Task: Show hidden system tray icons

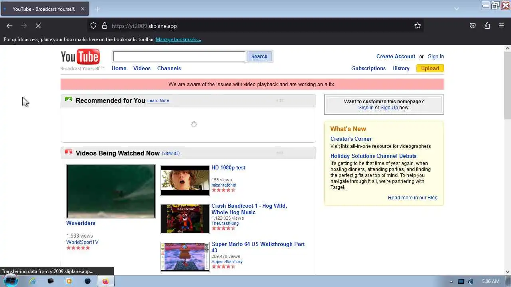Action: point(451,281)
